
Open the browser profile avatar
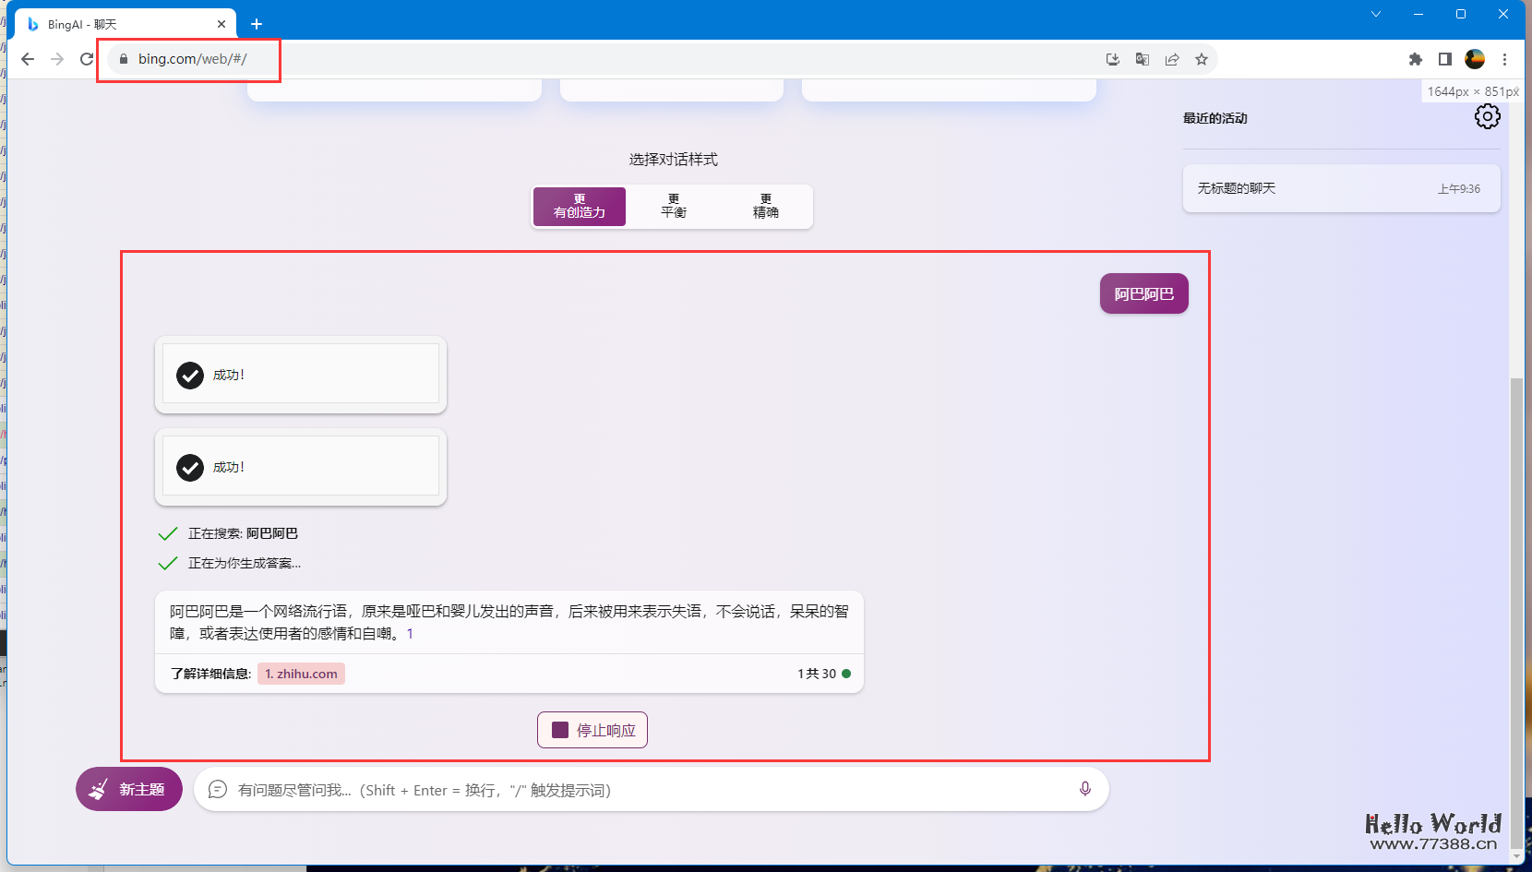point(1474,58)
